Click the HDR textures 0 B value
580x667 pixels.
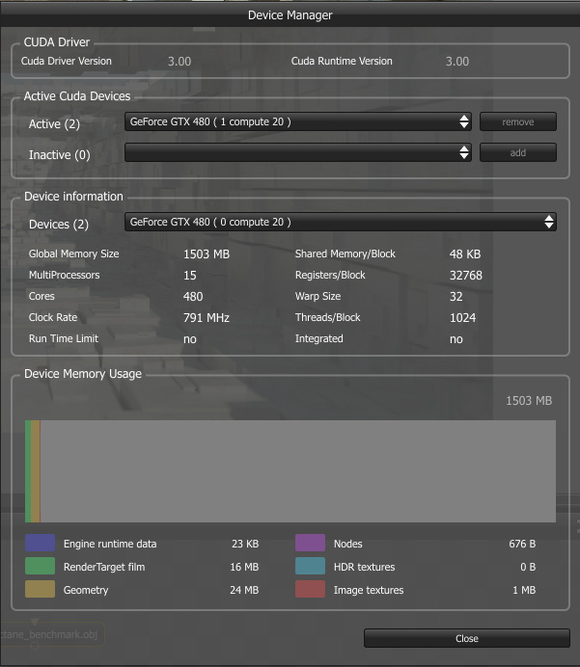pyautogui.click(x=528, y=567)
